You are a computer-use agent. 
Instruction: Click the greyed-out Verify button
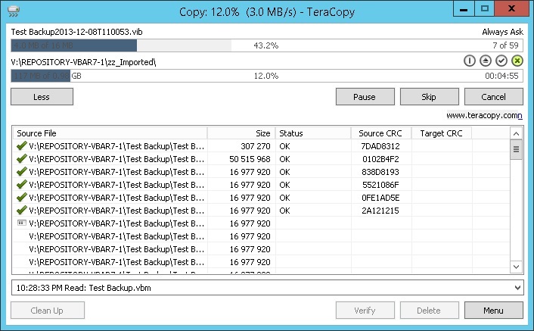[365, 311]
